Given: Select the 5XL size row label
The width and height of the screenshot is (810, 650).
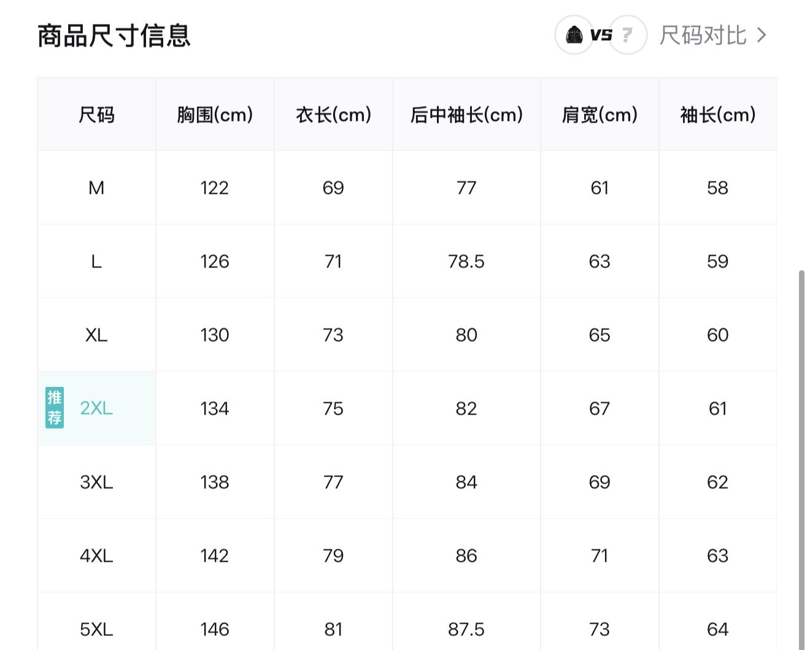Looking at the screenshot, I should pos(96,629).
